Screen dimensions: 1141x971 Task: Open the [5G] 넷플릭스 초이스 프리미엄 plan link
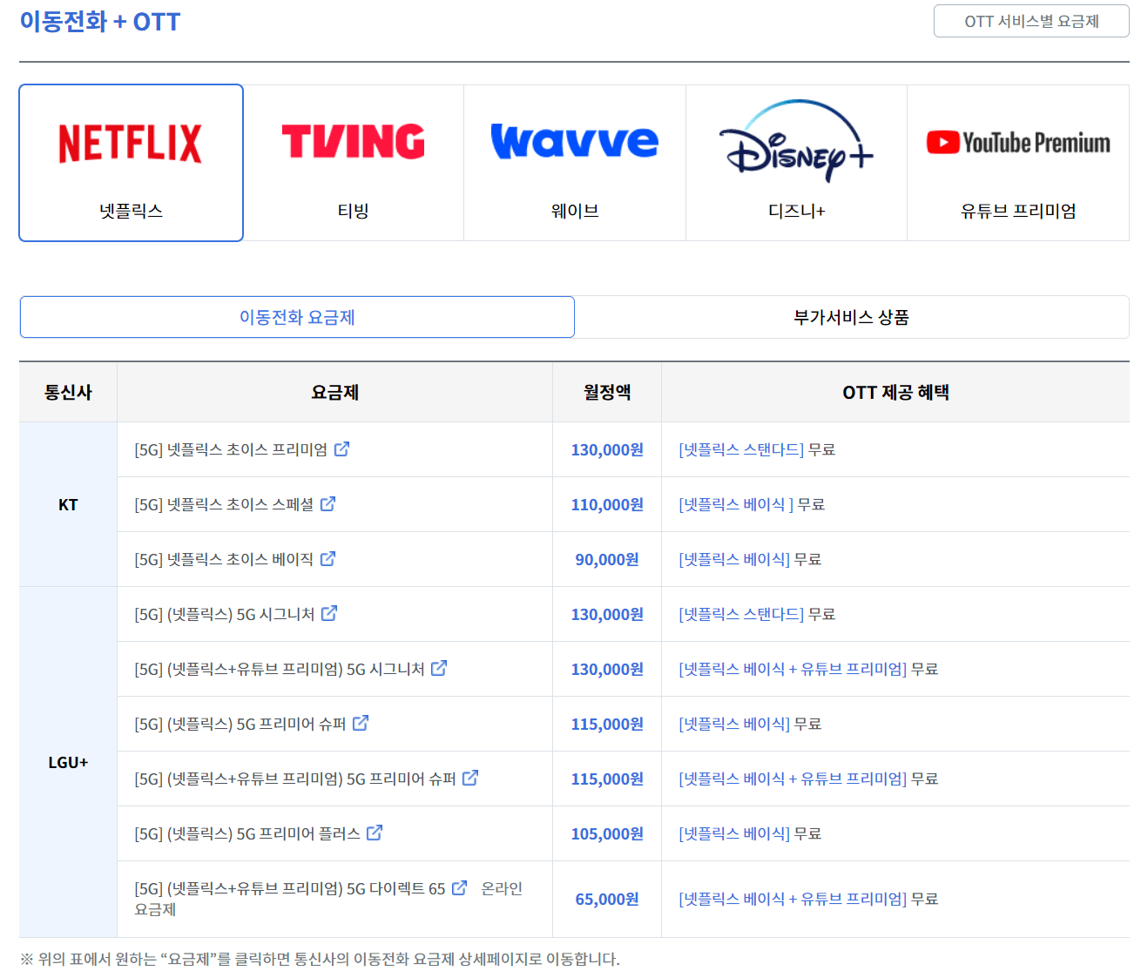pos(228,449)
